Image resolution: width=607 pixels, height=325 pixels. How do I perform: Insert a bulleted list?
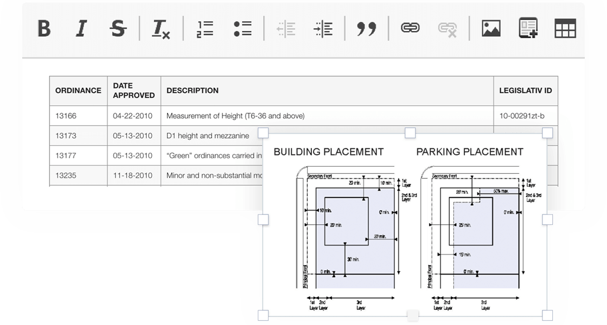tap(242, 29)
